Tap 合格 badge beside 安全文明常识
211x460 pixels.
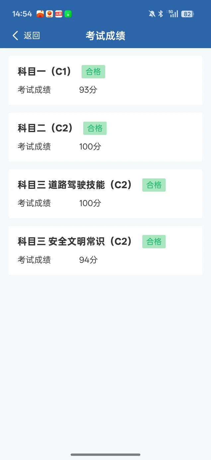[x=154, y=242]
